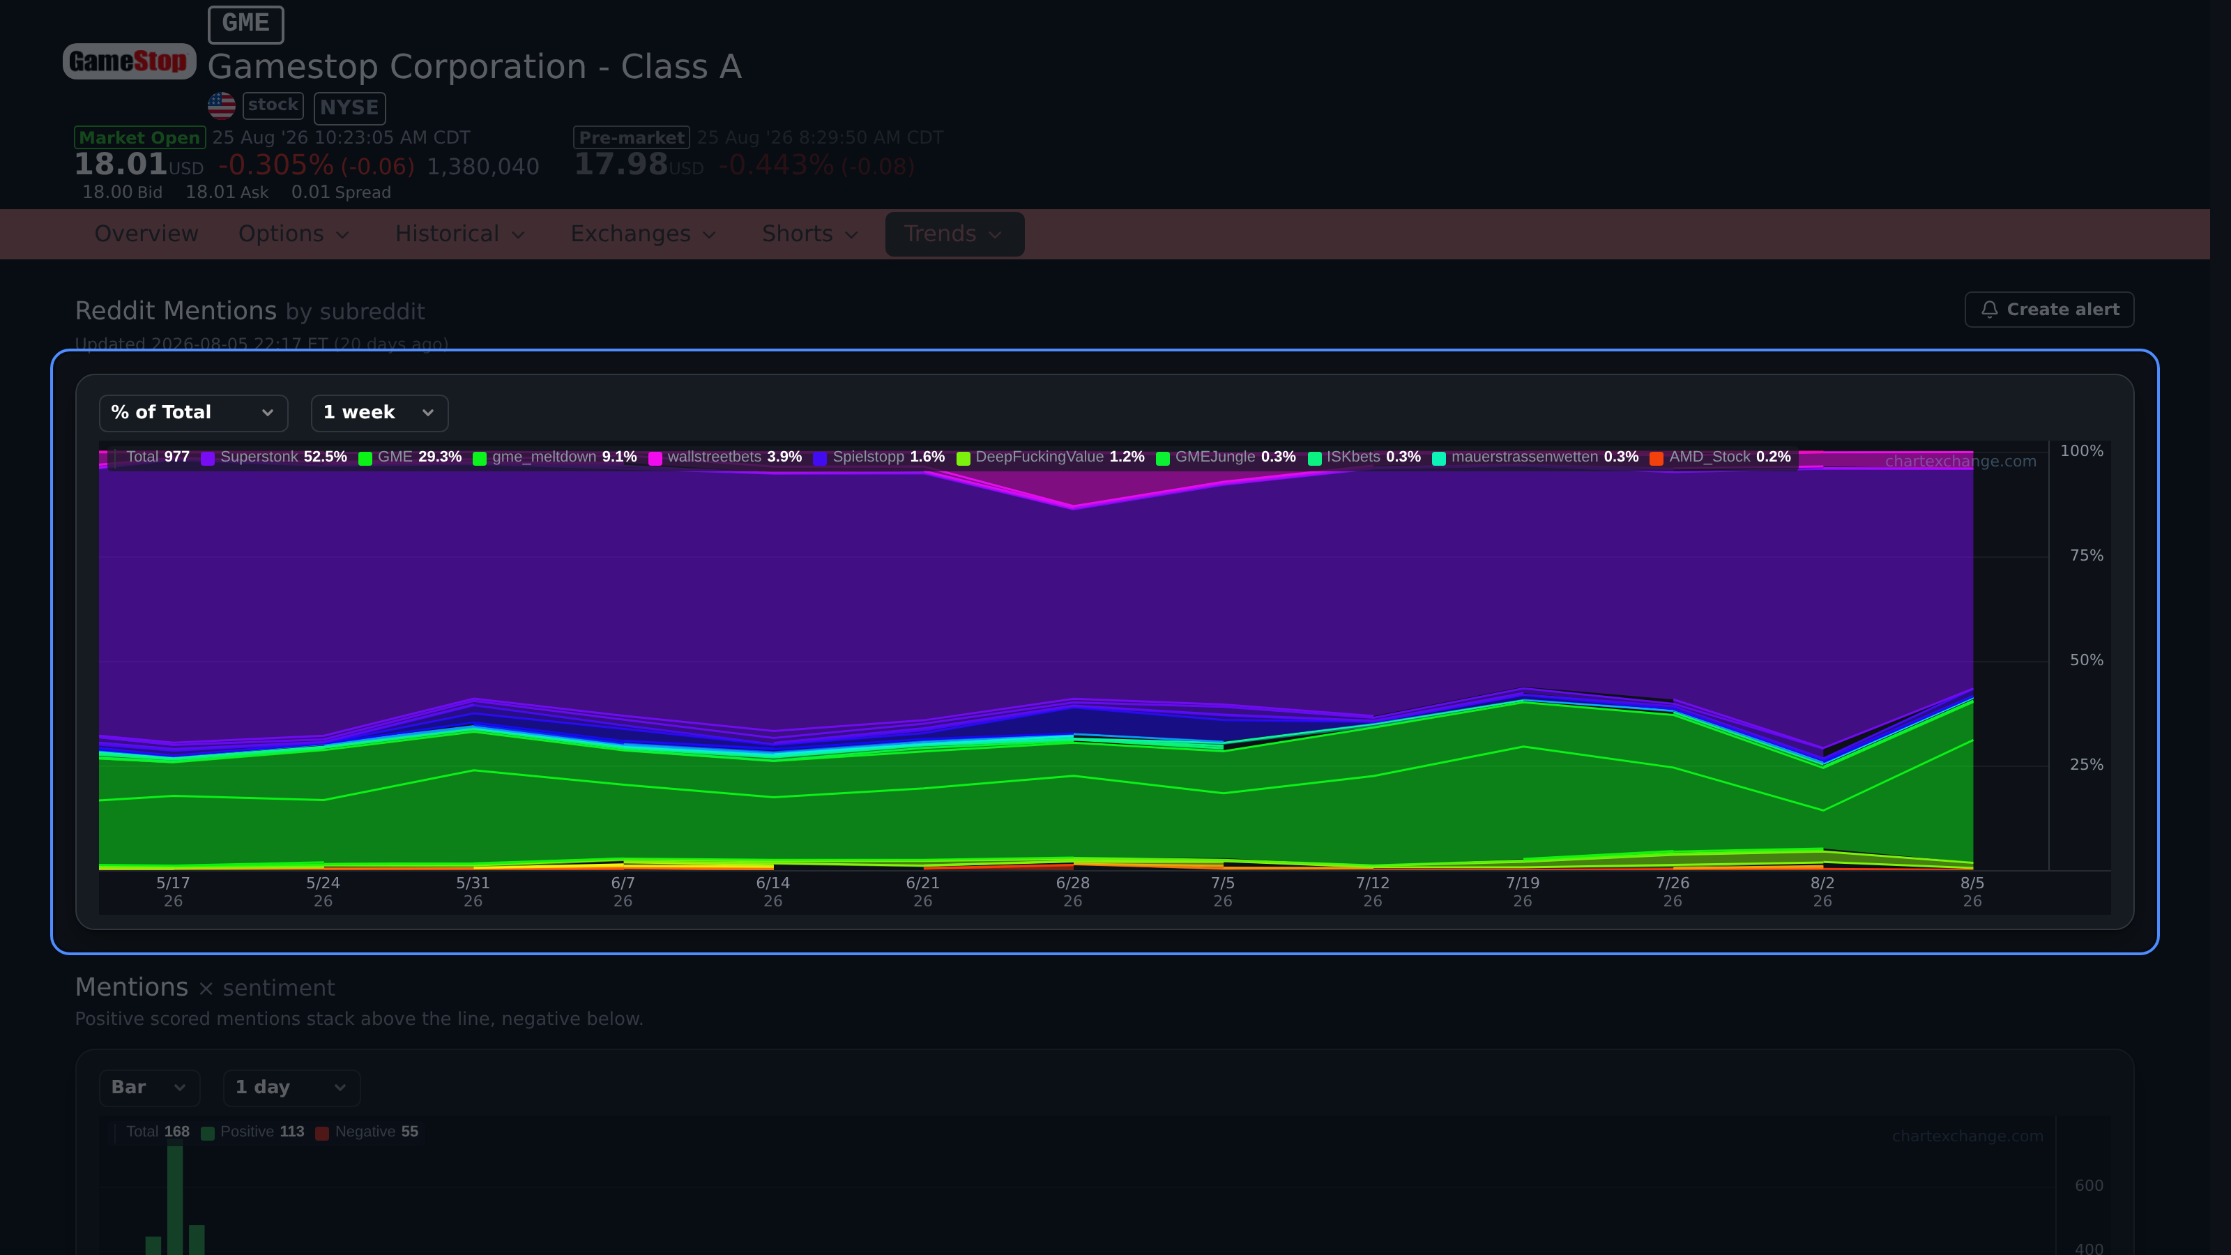Click the Superstonk purple legend swatch
The image size is (2231, 1255).
coord(208,458)
